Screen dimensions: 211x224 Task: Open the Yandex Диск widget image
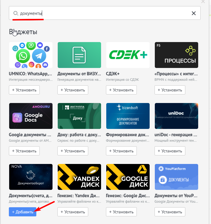79,177
